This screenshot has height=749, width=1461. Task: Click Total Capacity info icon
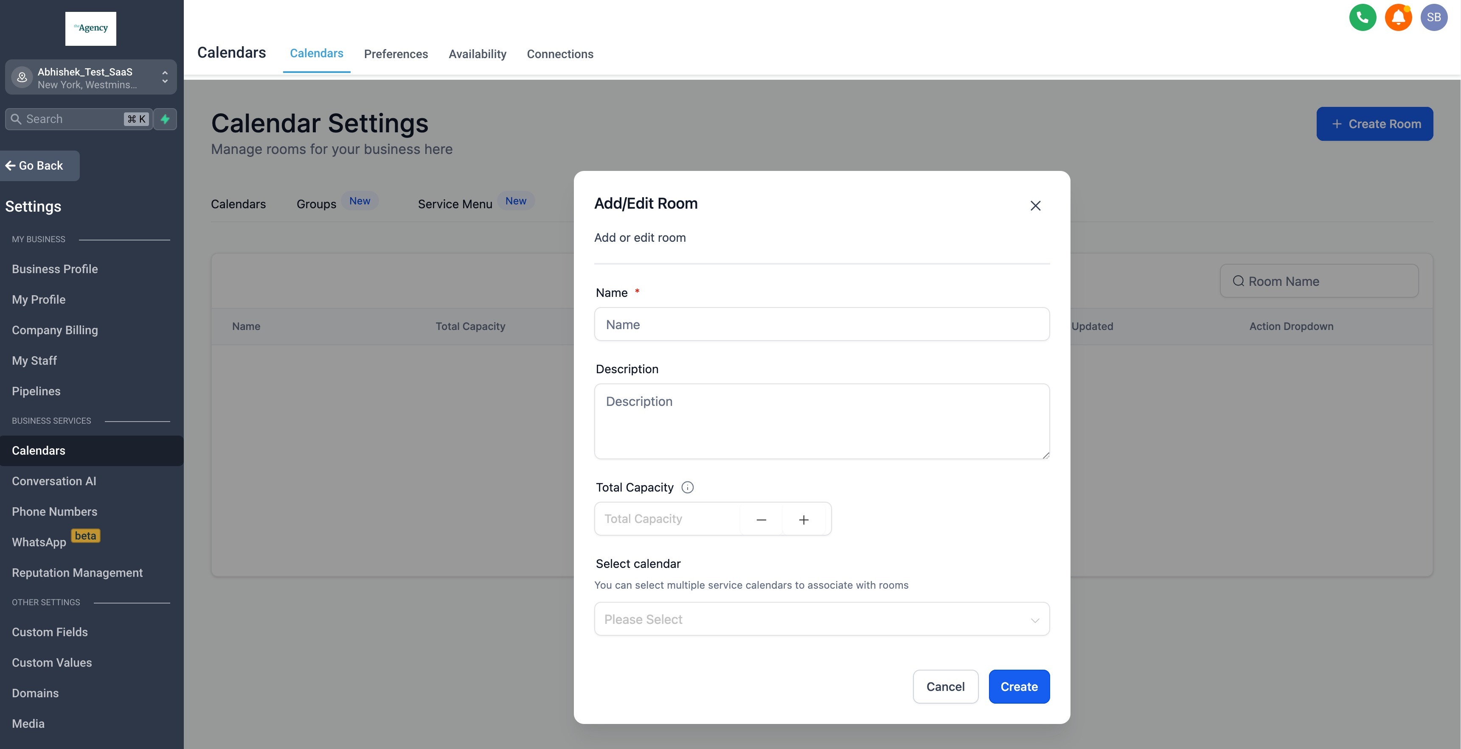pyautogui.click(x=687, y=487)
